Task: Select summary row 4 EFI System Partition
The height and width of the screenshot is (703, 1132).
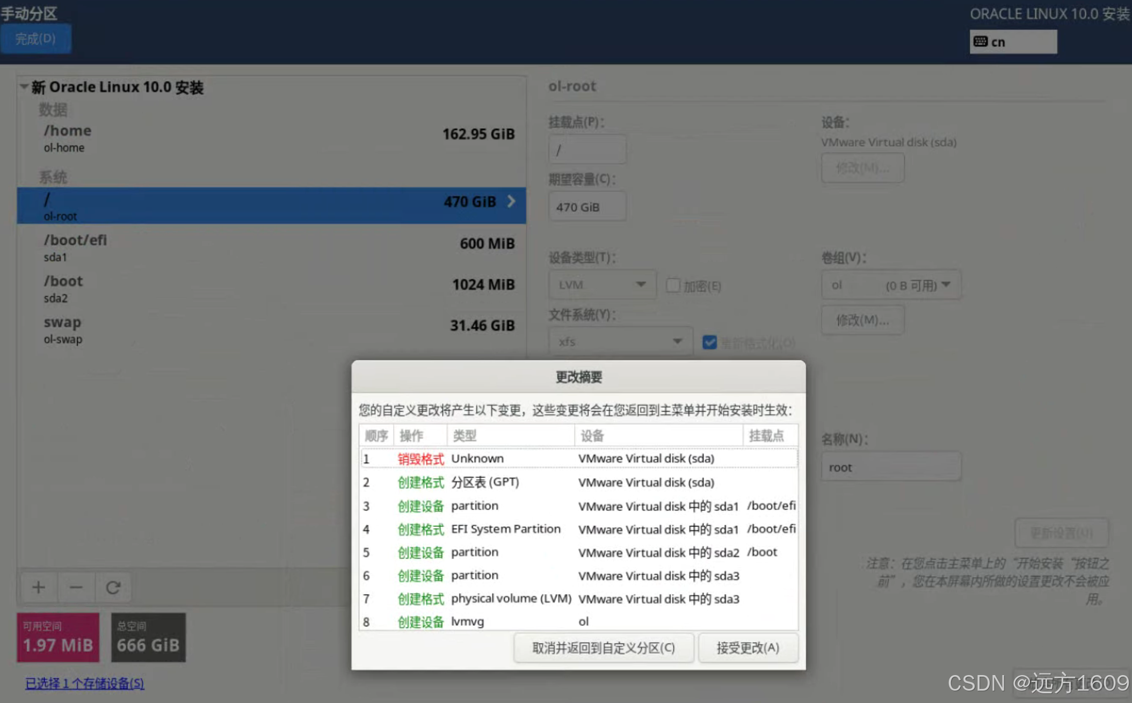Action: 579,529
